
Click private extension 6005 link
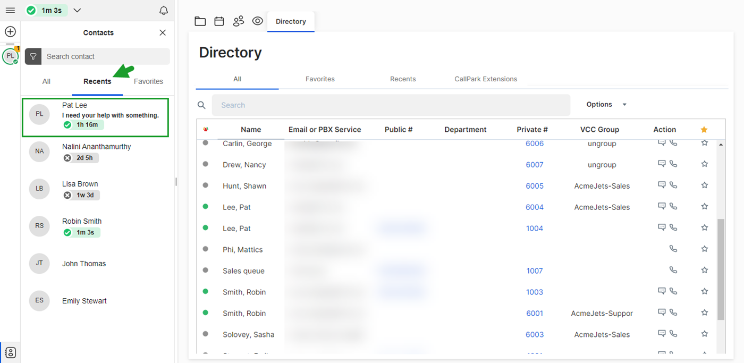[535, 186]
